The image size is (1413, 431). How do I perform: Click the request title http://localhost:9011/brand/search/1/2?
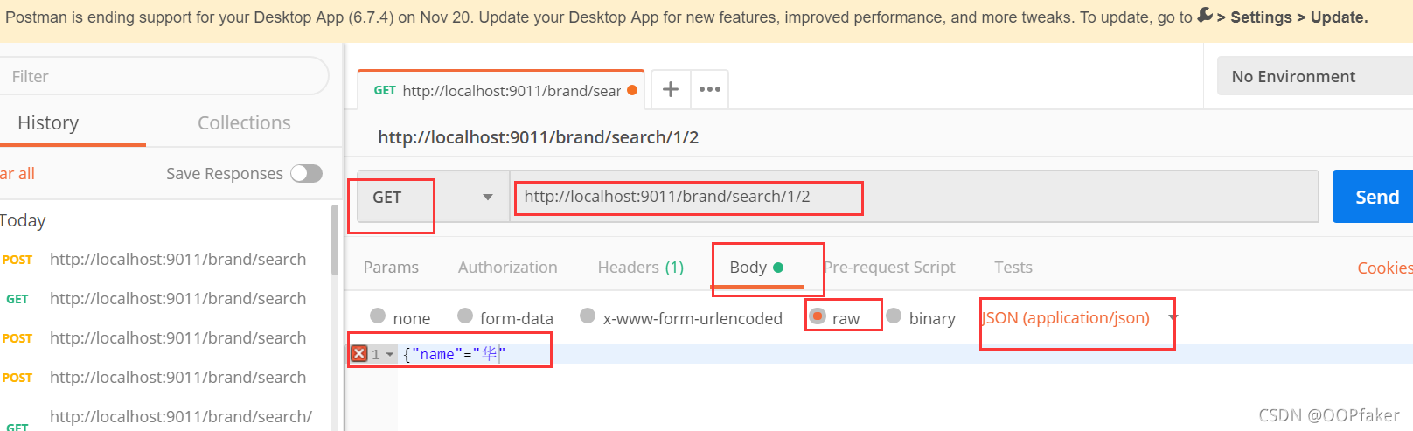(x=538, y=137)
